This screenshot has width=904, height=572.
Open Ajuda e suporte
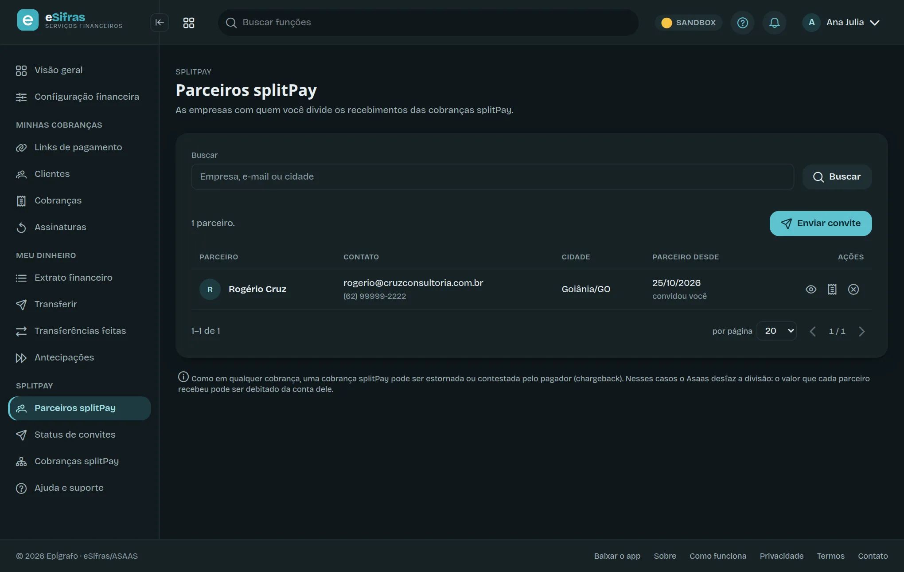[x=79, y=488]
